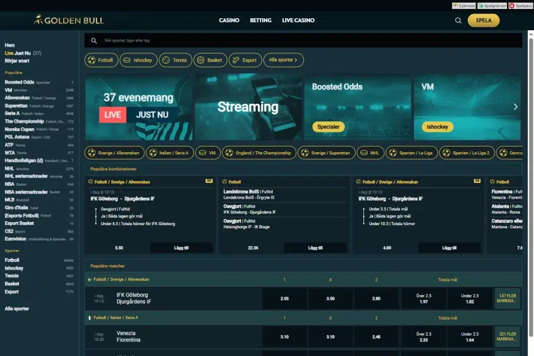
Task: Click the header search magnifier icon
Action: point(458,20)
